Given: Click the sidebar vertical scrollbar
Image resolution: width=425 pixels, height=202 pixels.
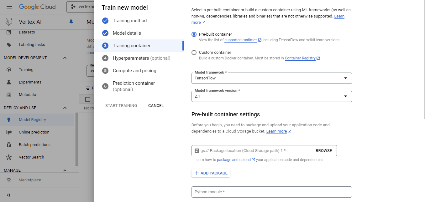Looking at the screenshot, I should pyautogui.click(x=77, y=139).
